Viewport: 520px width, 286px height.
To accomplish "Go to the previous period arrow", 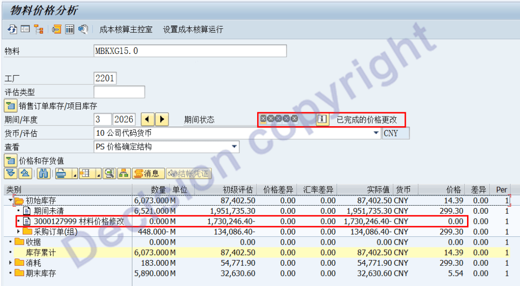I will point(148,119).
